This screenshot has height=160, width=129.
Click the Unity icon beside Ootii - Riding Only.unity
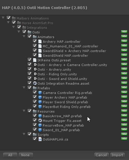tap(35, 74)
